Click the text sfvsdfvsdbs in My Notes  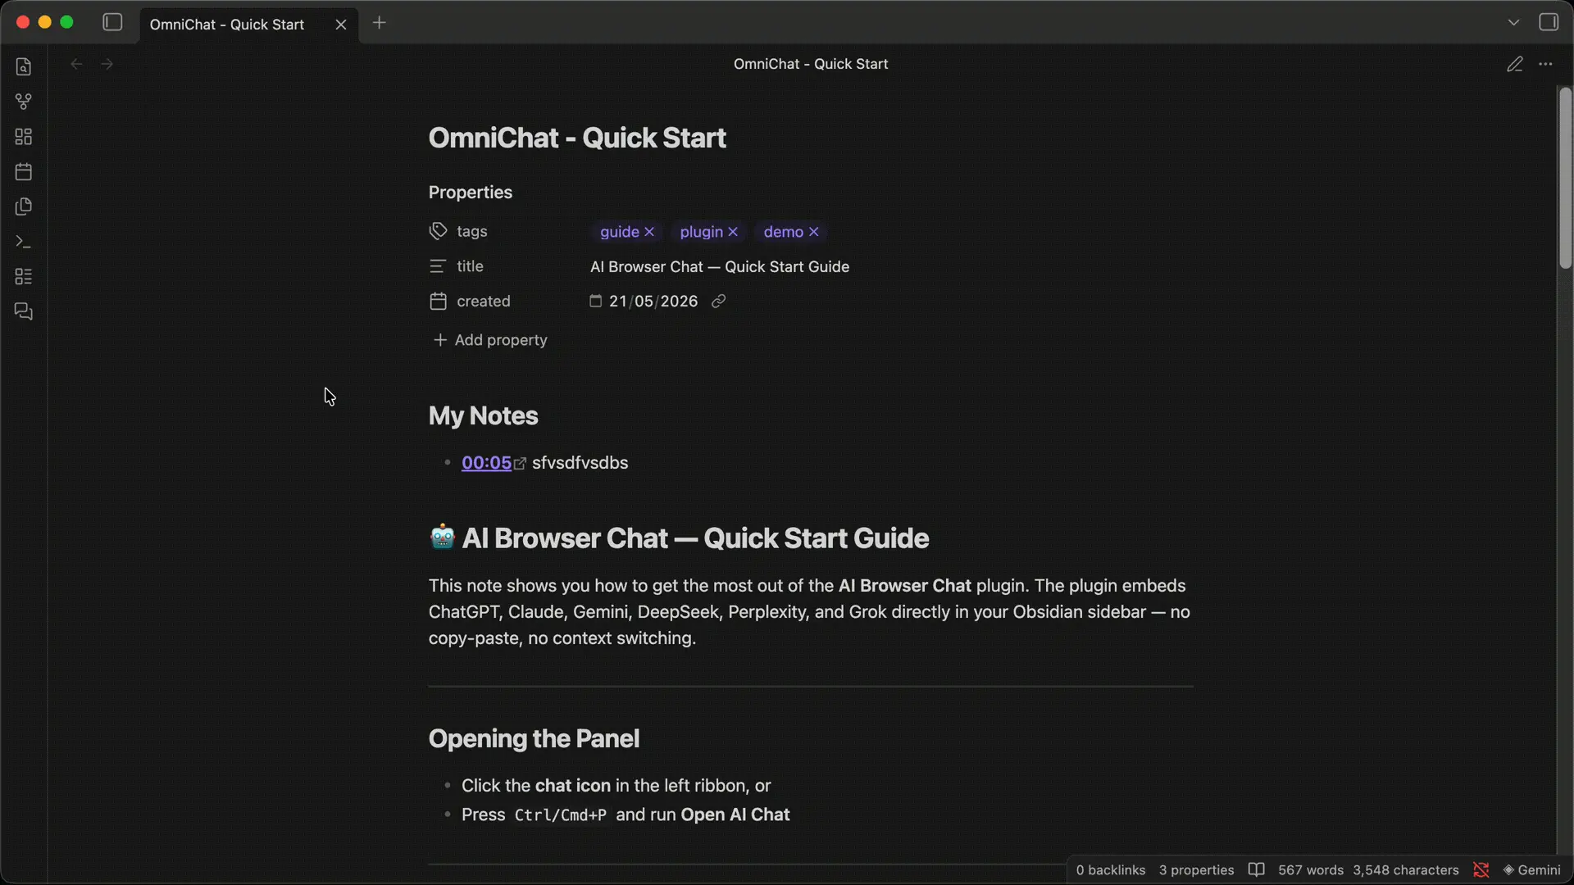(580, 463)
